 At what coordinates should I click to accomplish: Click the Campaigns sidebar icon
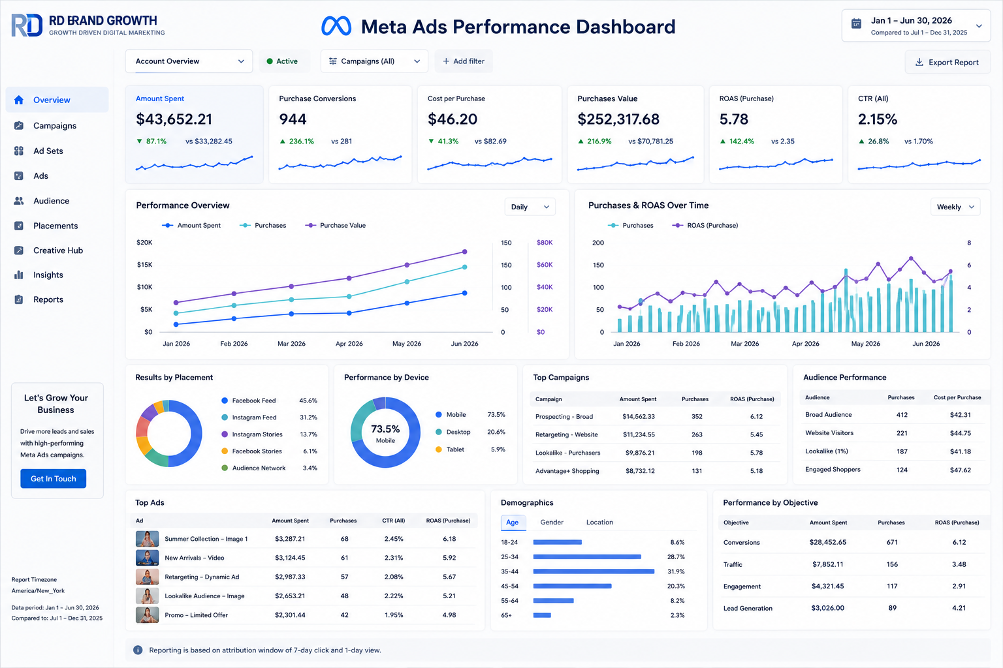point(19,125)
